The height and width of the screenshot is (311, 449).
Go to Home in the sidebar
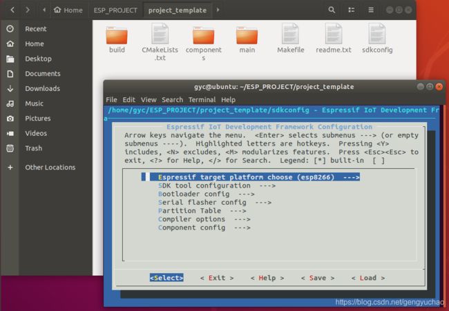pos(46,43)
